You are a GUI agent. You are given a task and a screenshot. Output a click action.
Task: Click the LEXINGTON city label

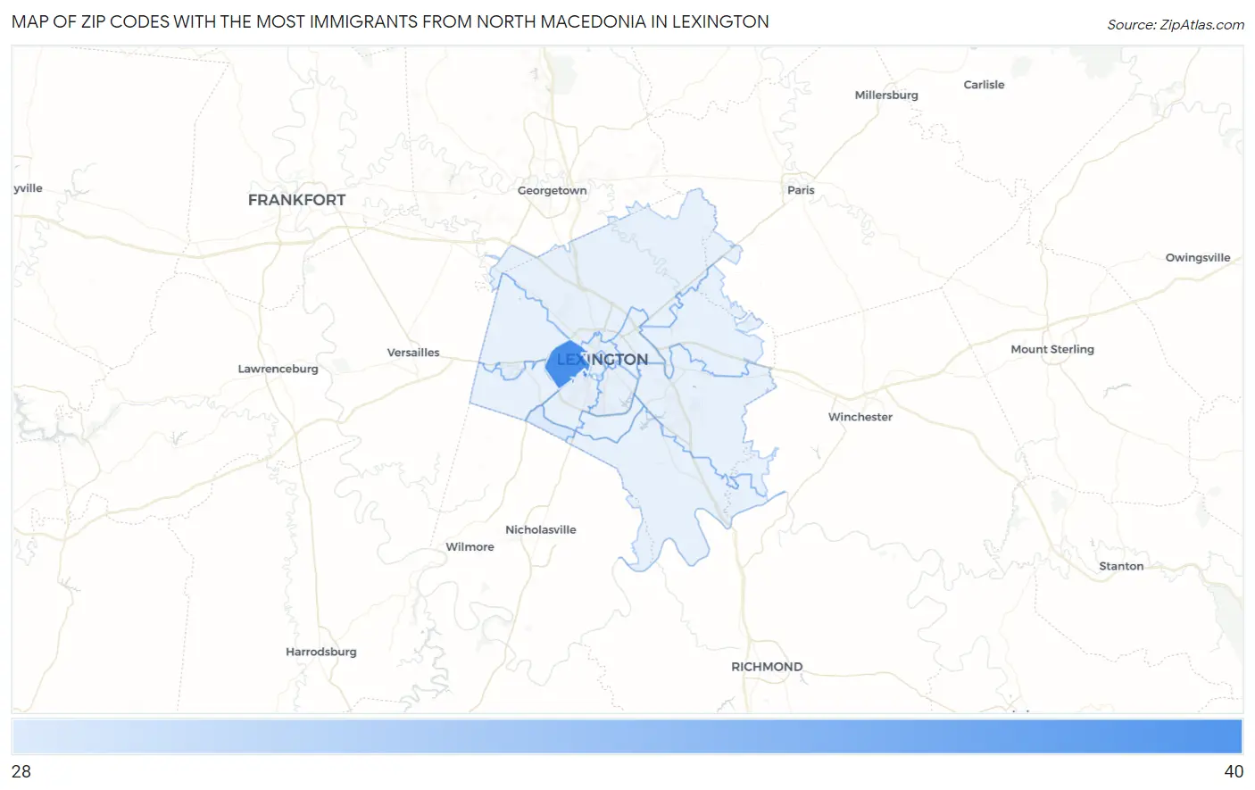(x=603, y=360)
